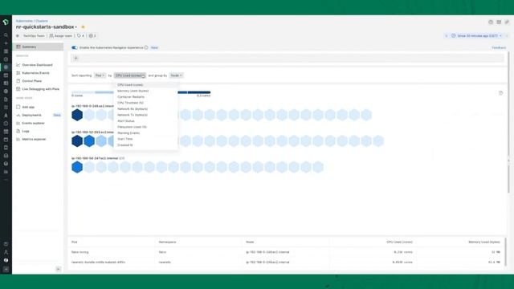
Task: Click the plus icon in the filter bar
Action: (x=75, y=59)
